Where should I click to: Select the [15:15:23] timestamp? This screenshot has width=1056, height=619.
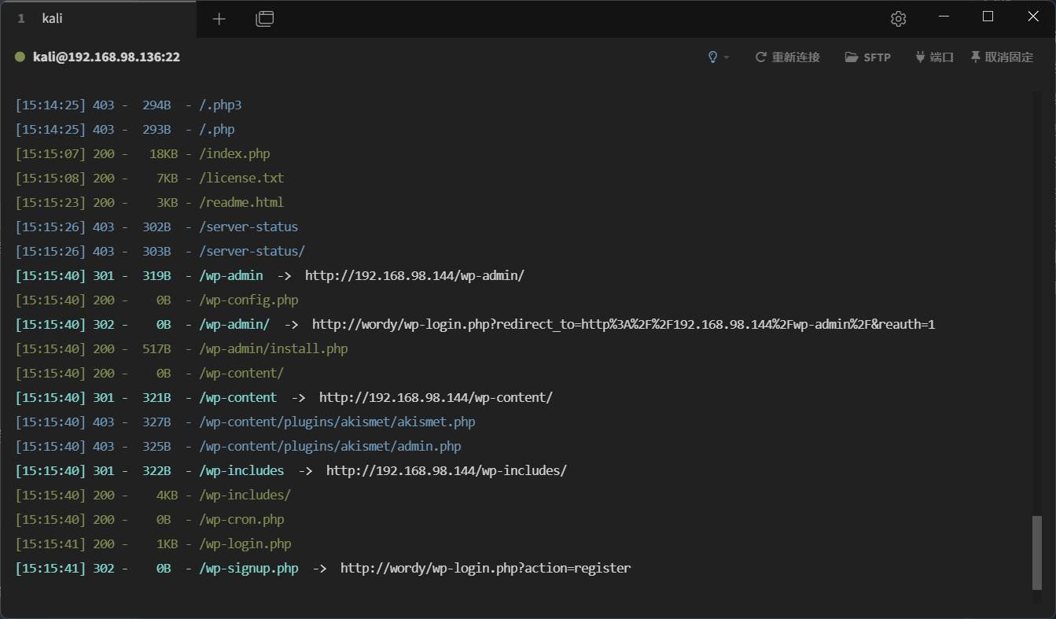50,202
